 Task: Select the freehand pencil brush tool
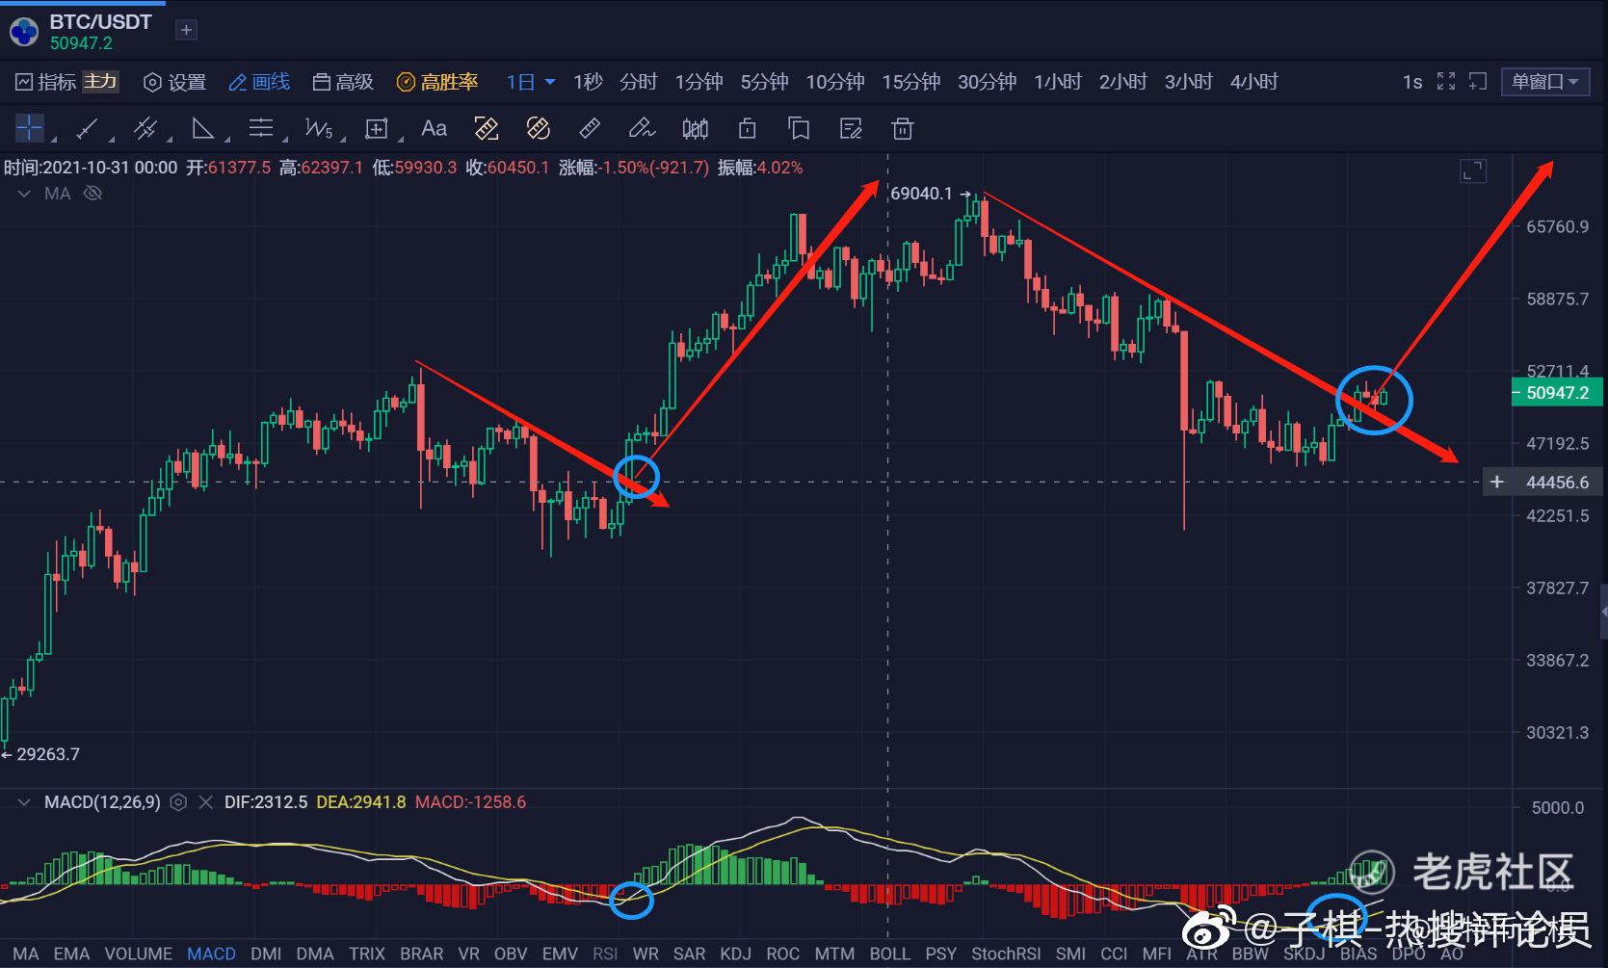(x=642, y=128)
